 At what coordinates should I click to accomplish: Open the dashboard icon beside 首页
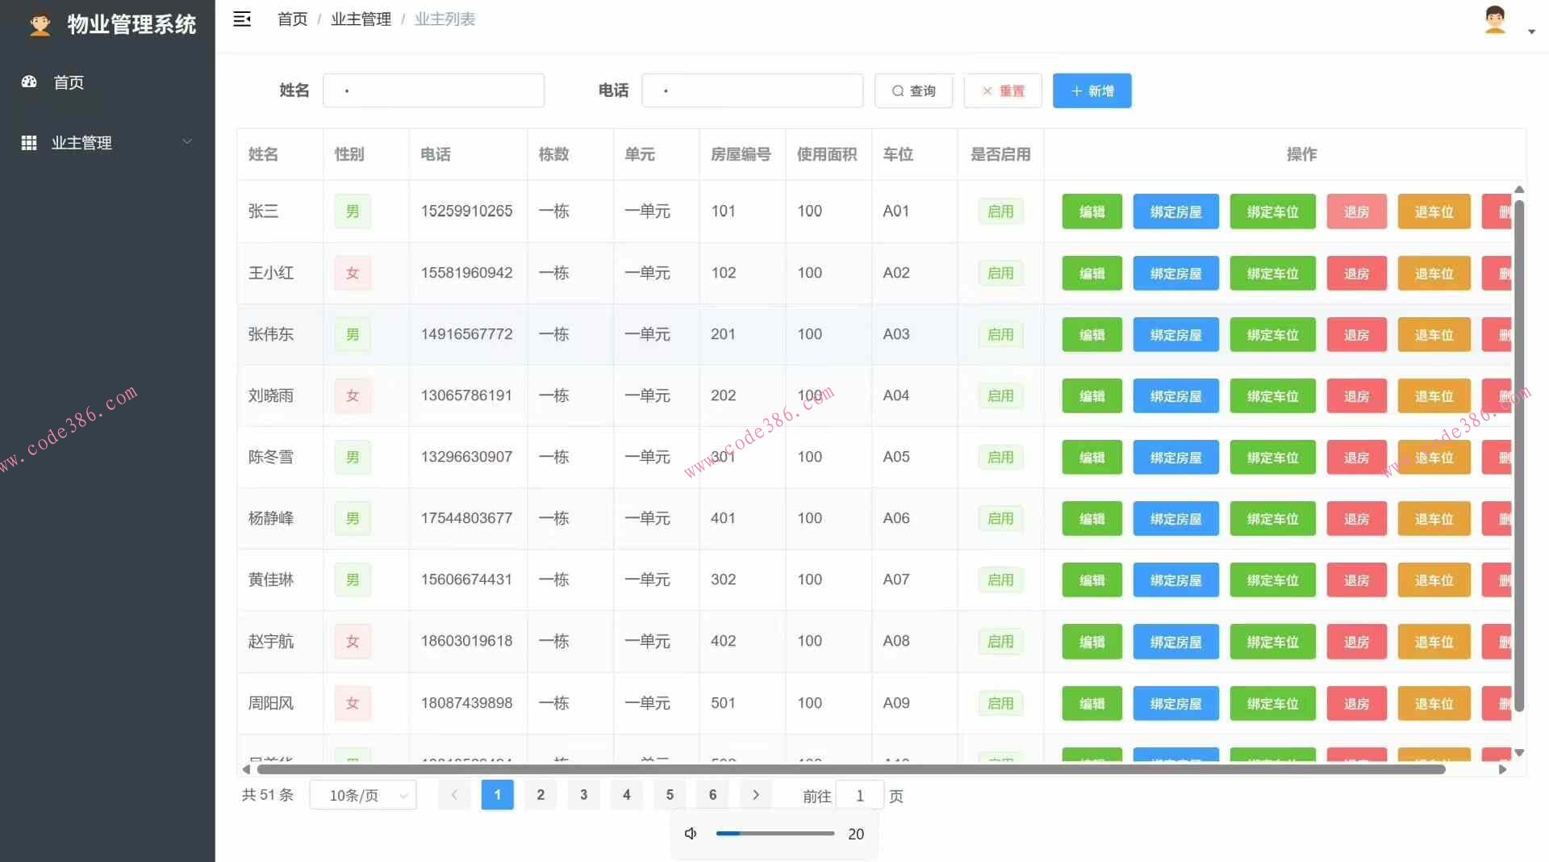click(28, 82)
